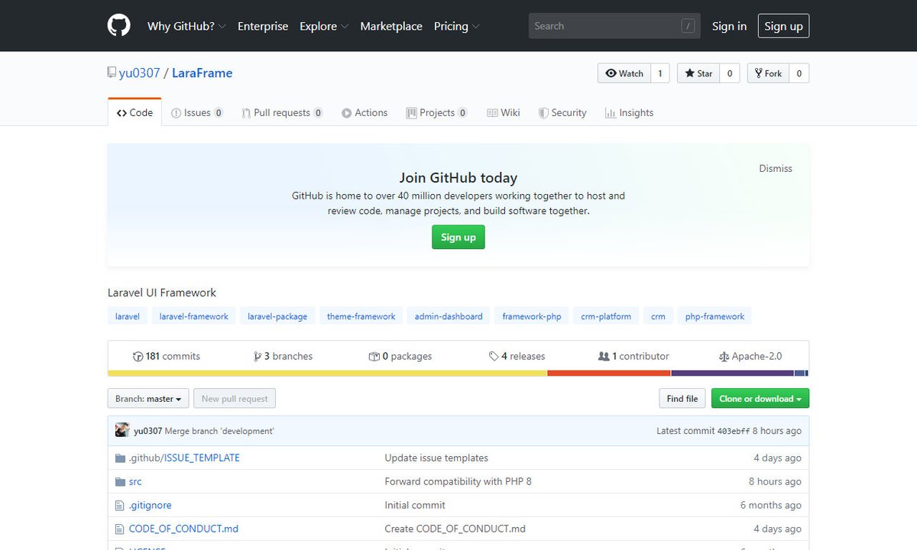Image resolution: width=917 pixels, height=550 pixels.
Task: Select the crm-platform topic tag
Action: [x=606, y=316]
